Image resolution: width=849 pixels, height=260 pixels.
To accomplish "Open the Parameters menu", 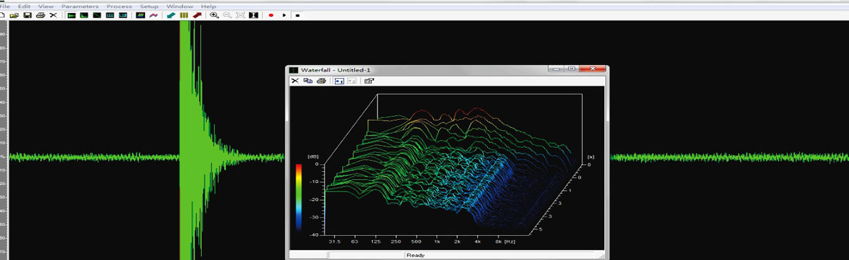I will pos(80,7).
